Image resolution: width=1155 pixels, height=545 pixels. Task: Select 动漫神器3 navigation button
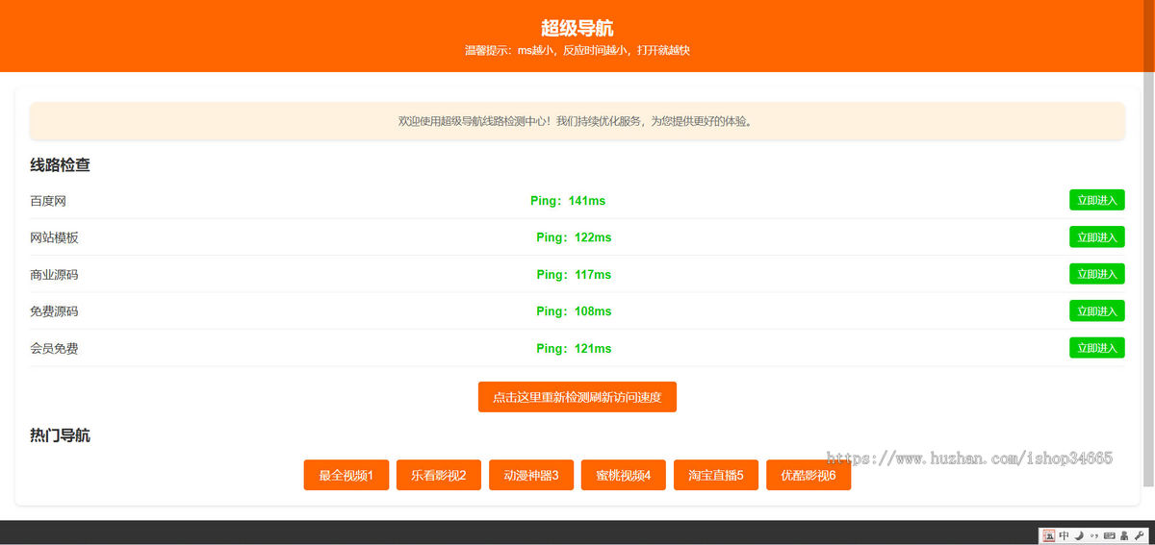[x=531, y=475]
